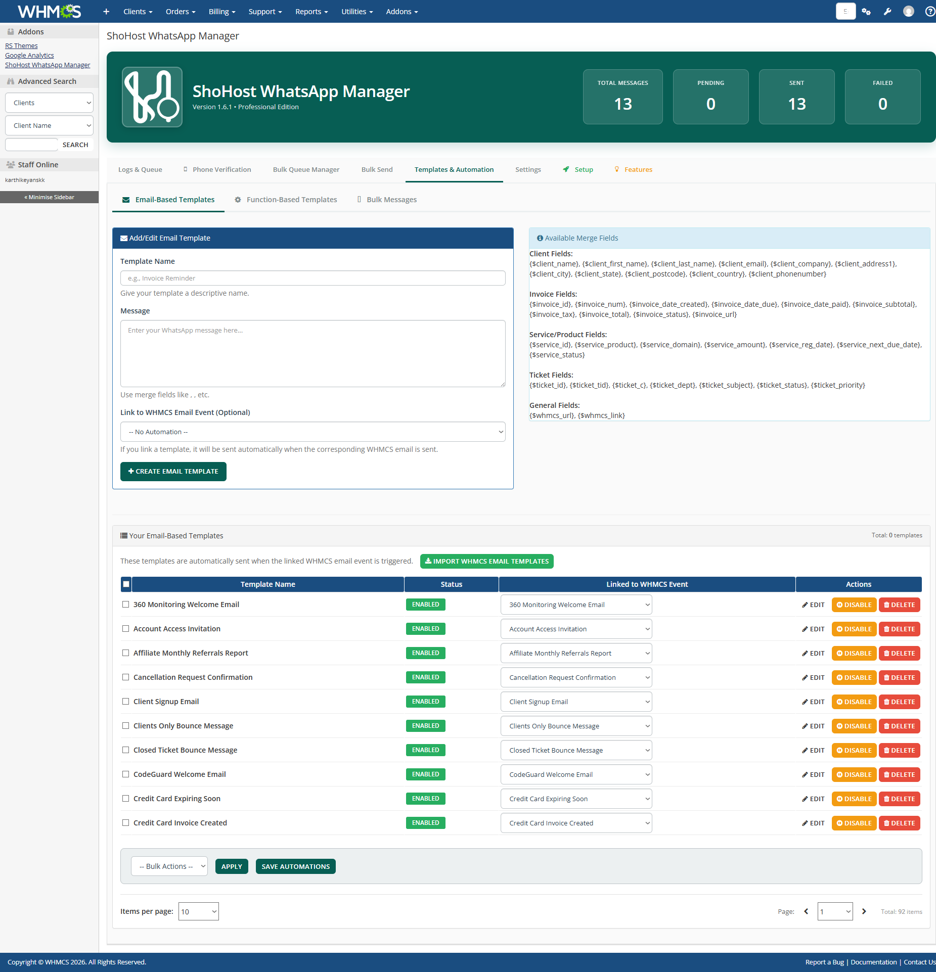Check the CodeGuard Welcome Email checkbox

125,774
